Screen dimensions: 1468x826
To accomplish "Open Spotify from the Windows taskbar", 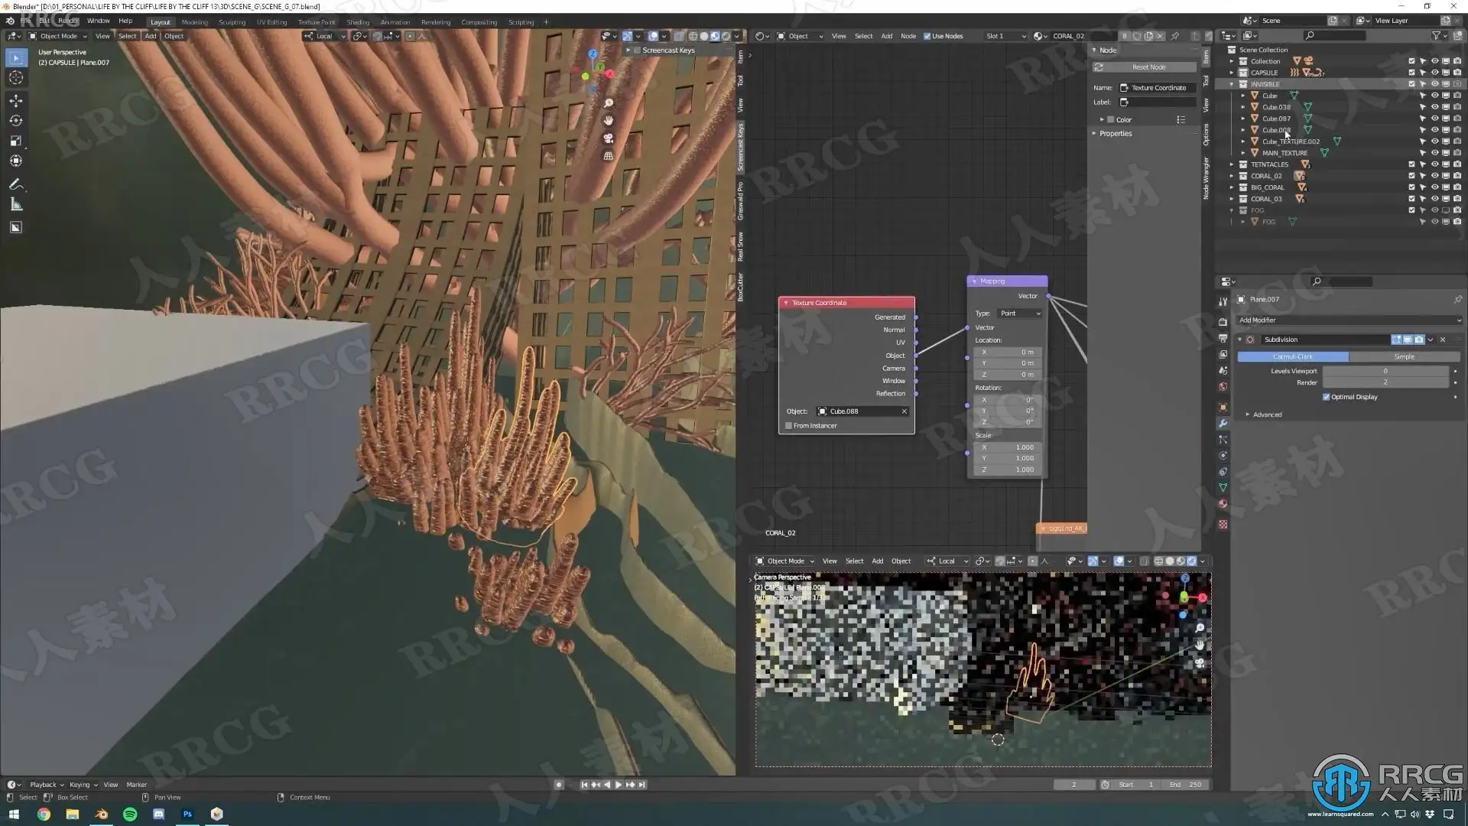I will pos(130,815).
